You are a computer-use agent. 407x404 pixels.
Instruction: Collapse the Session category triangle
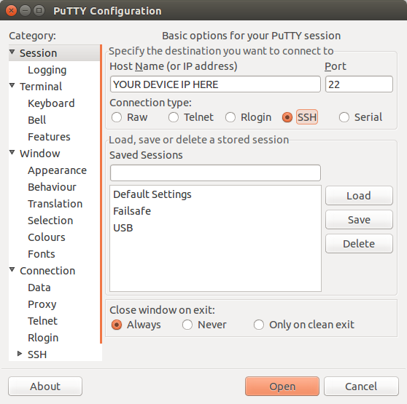tap(12, 52)
